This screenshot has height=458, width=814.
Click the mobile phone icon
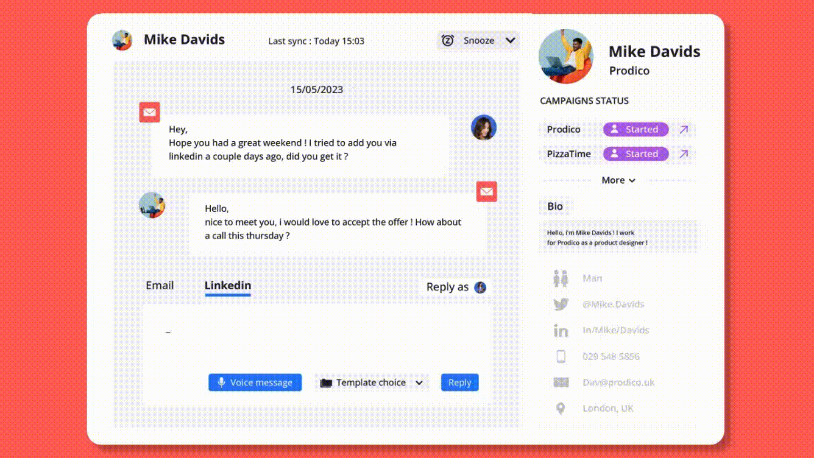(560, 356)
